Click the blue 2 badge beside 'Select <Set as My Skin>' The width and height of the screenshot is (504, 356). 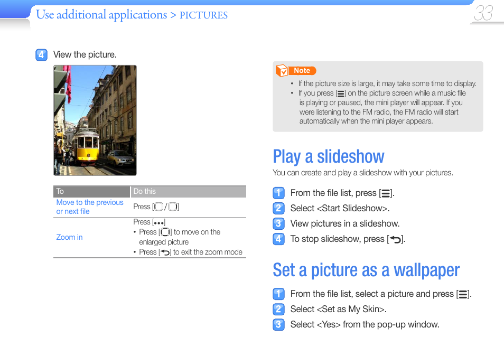tap(278, 309)
